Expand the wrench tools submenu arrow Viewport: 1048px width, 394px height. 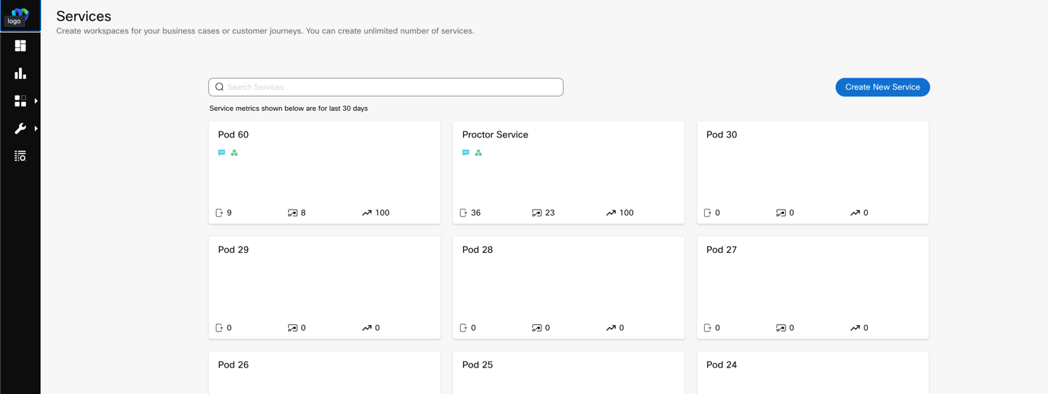coord(36,129)
